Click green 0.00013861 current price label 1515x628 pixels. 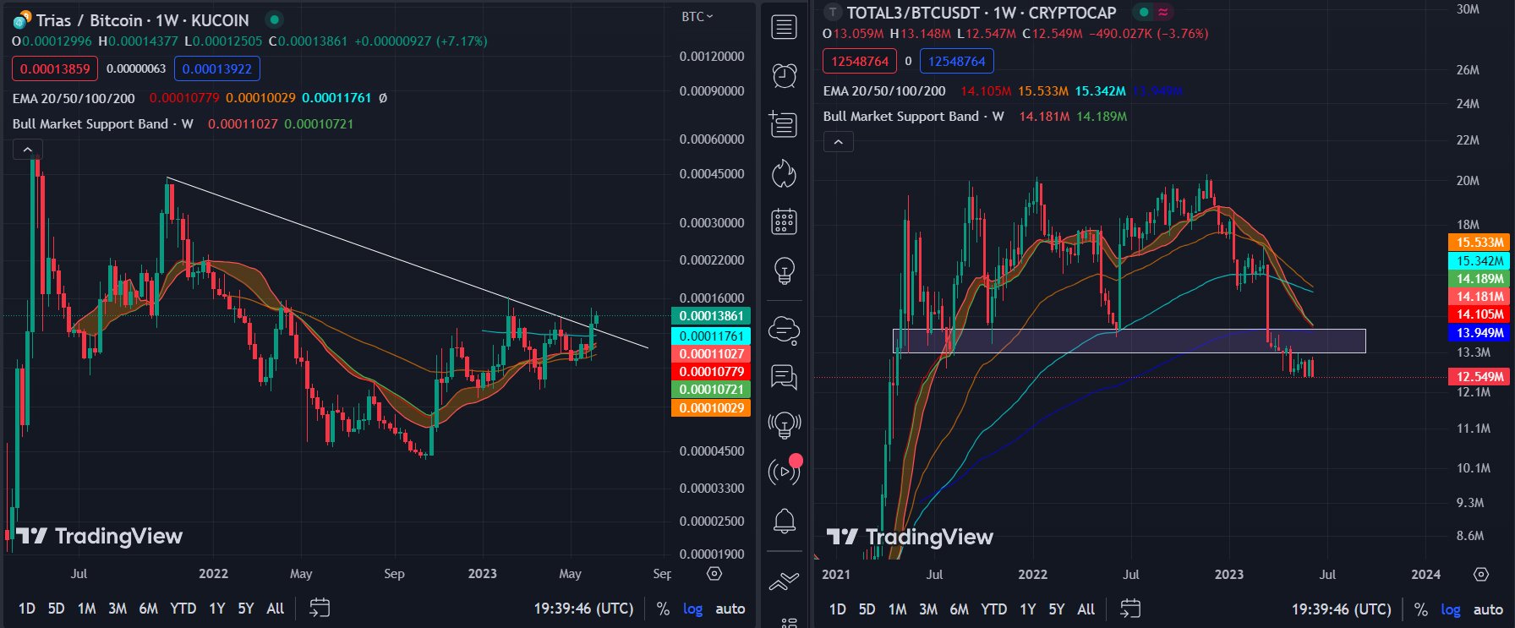point(711,315)
